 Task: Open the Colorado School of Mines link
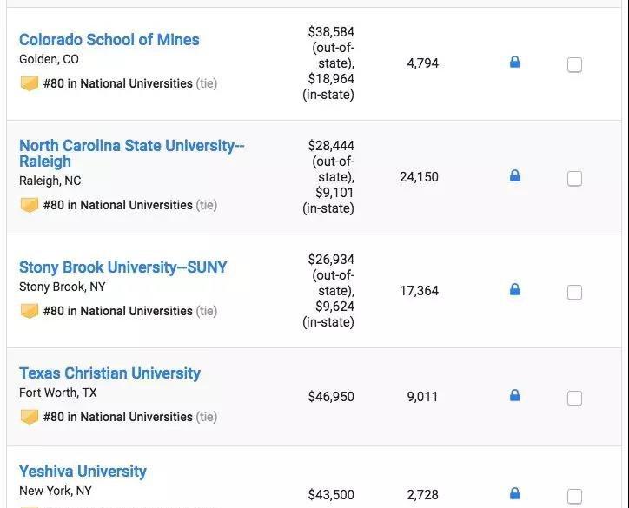(x=109, y=40)
